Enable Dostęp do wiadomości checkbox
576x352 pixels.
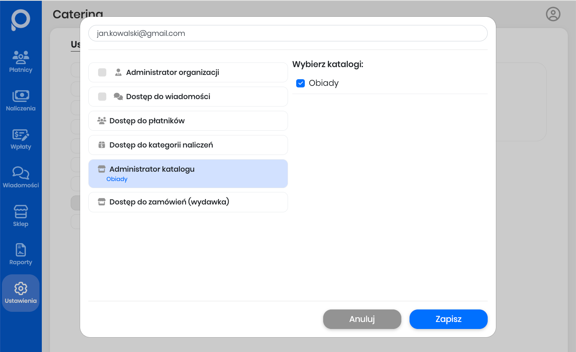pyautogui.click(x=102, y=97)
